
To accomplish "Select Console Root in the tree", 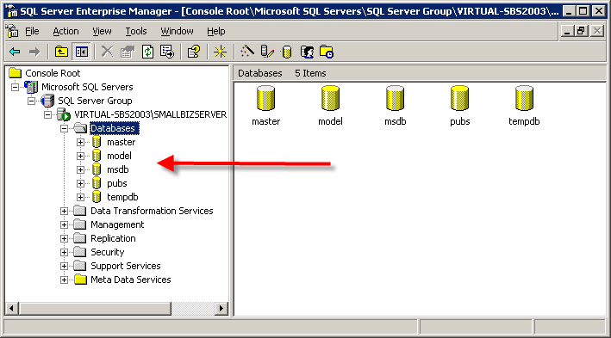I will [x=53, y=73].
